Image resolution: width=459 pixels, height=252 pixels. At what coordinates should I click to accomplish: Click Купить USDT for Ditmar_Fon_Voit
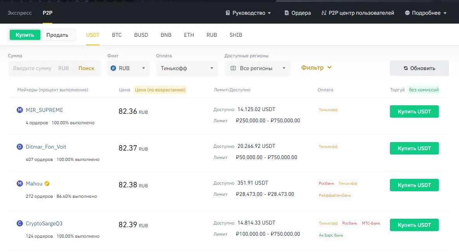[x=414, y=148]
